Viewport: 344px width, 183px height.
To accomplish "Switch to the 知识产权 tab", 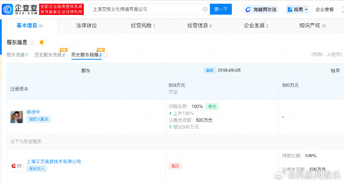I will (x=313, y=26).
